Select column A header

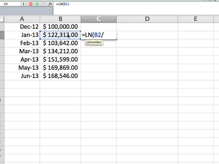22,19
